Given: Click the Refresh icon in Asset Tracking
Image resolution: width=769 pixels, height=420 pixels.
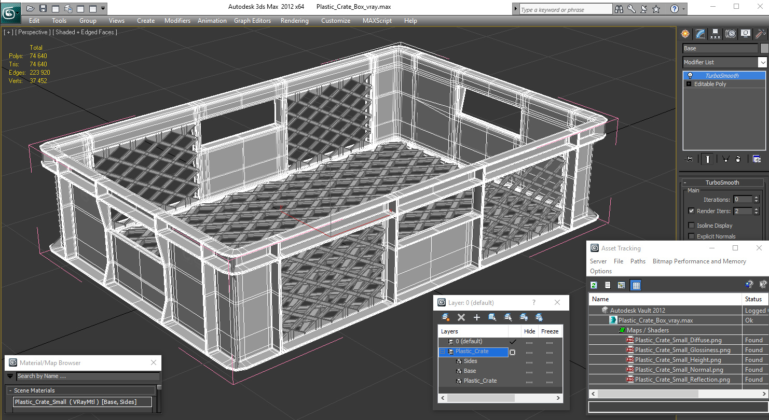Looking at the screenshot, I should point(594,285).
